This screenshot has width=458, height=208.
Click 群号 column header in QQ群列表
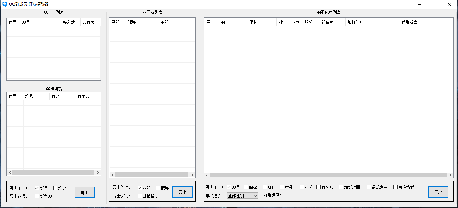[x=37, y=96]
